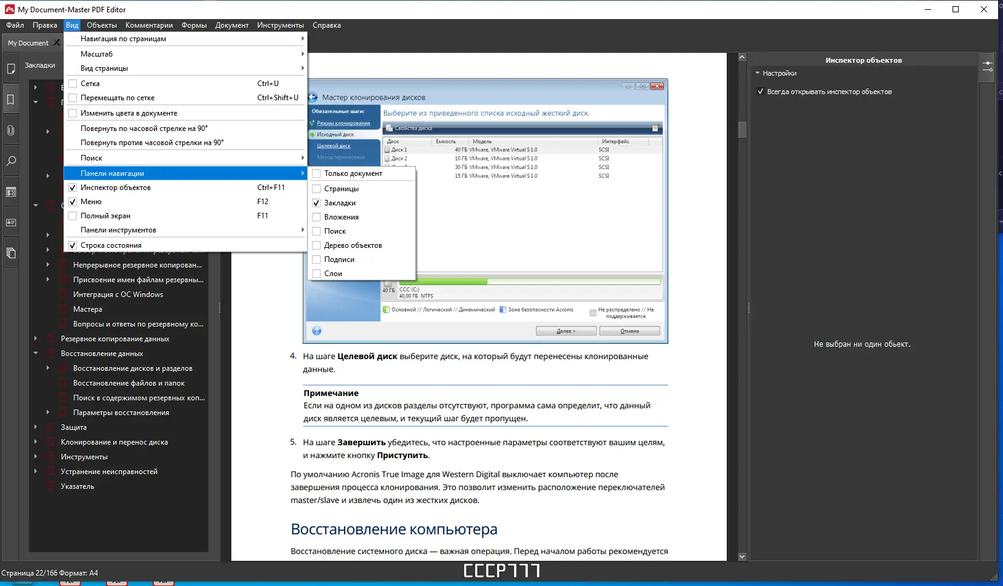Image resolution: width=1003 pixels, height=586 pixels.
Task: Click the document vertical scrollbar down arrow
Action: [x=743, y=556]
